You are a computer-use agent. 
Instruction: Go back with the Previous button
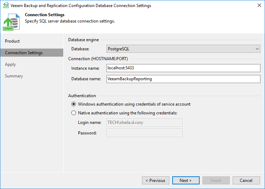pos(155,181)
